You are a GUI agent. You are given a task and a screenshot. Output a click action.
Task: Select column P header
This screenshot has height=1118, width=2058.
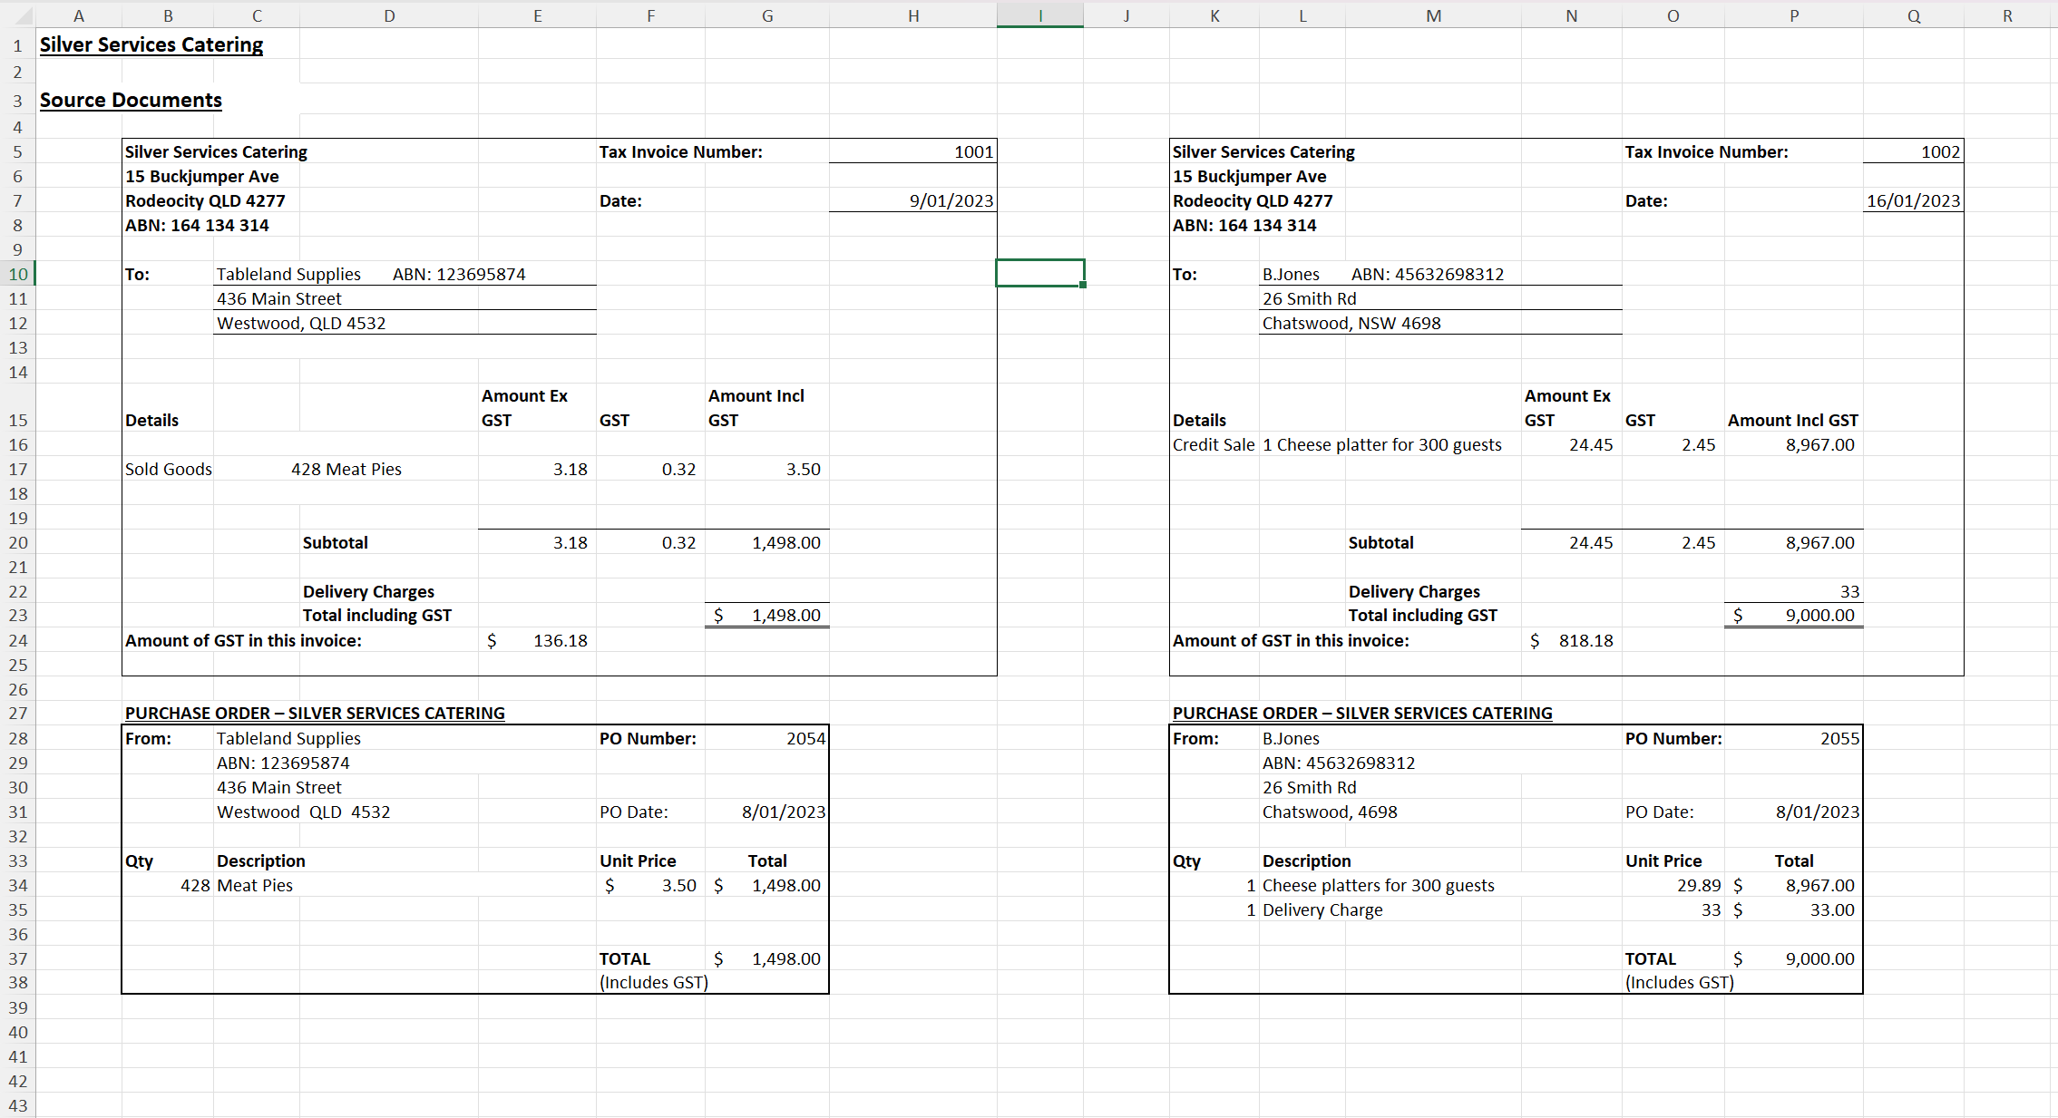(1793, 15)
